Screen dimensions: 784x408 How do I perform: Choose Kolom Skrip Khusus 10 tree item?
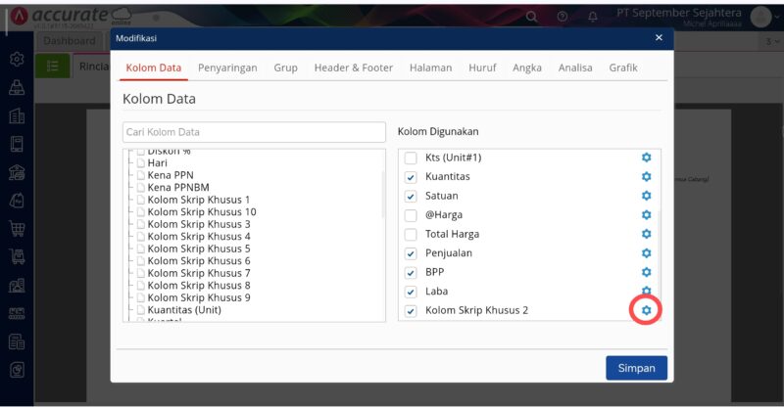point(201,212)
